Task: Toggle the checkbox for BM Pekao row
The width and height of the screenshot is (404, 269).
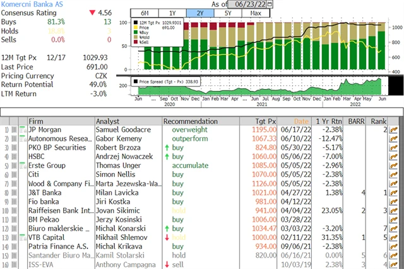Action: click(15, 218)
